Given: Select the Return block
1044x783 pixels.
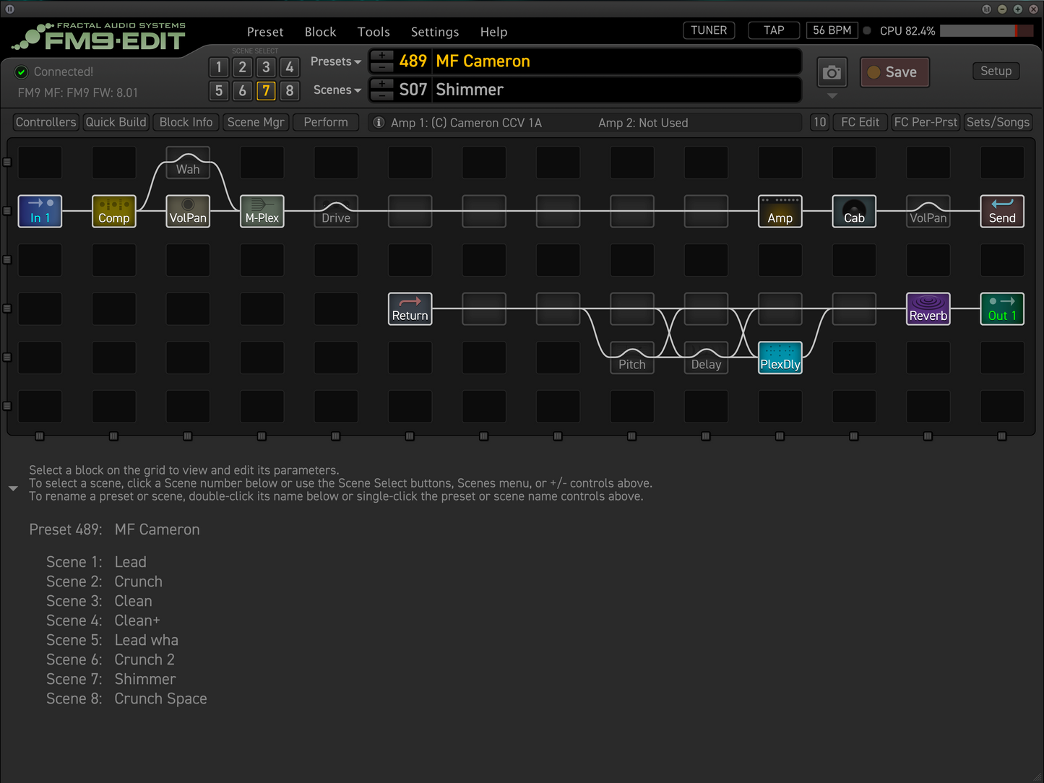Looking at the screenshot, I should pos(410,308).
